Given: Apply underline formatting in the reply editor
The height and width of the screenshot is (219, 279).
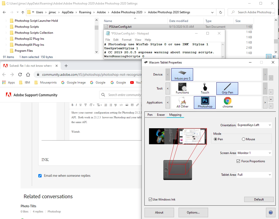Looking at the screenshot, I should (x=80, y=105).
